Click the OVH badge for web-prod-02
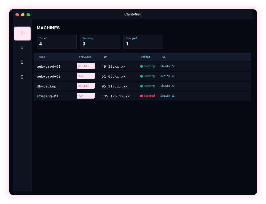266x204 pixels. tap(86, 76)
